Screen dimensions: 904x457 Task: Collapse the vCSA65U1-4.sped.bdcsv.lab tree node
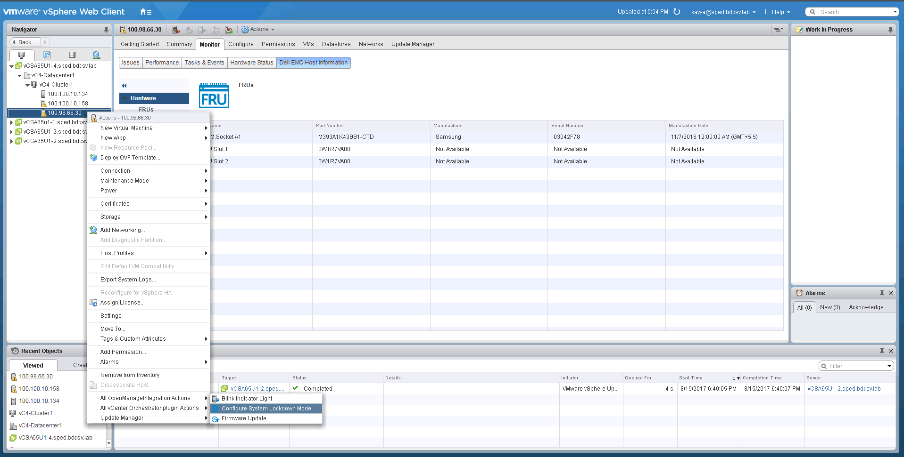(x=12, y=66)
